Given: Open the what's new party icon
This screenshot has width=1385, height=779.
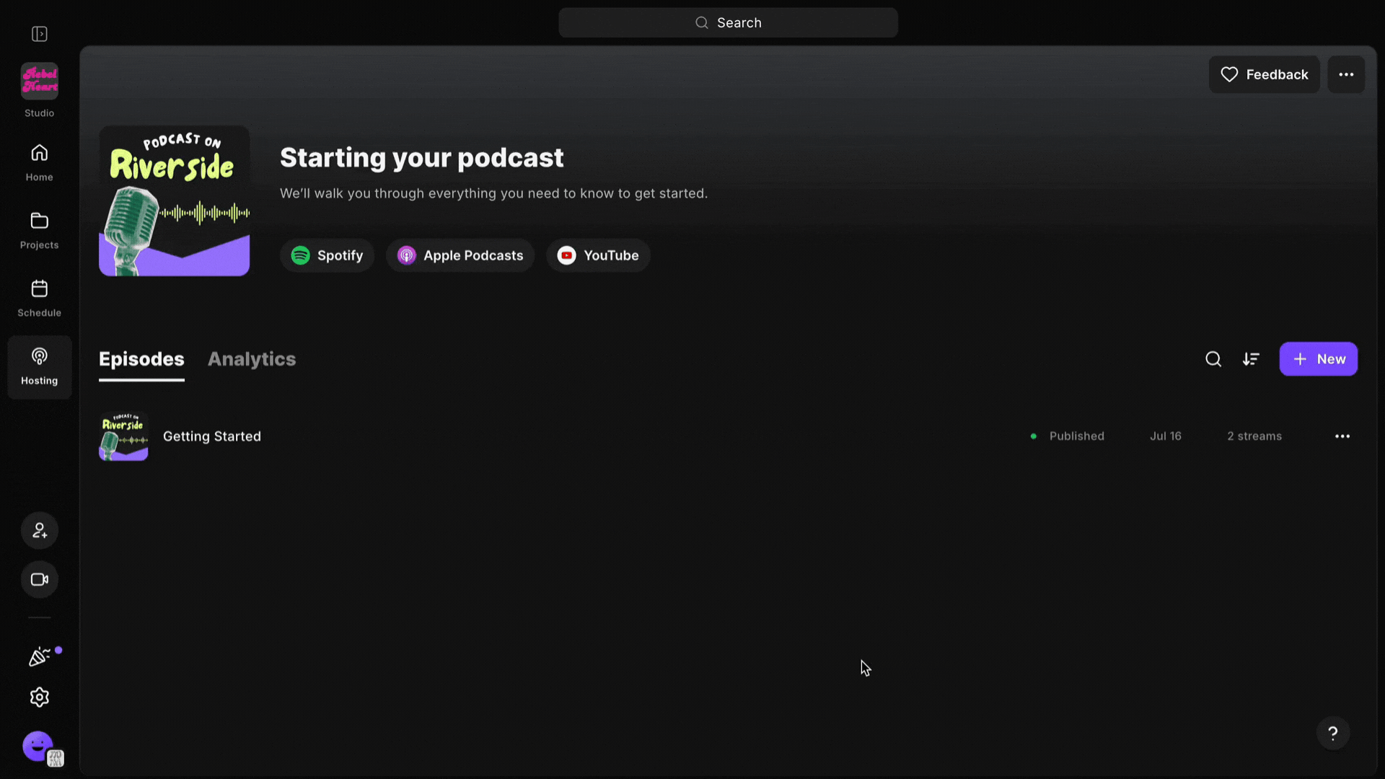Looking at the screenshot, I should tap(40, 656).
